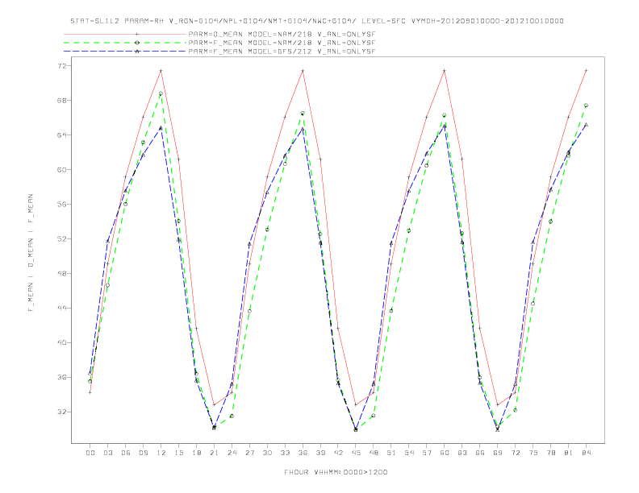
Task: Click x-axis tick label 75
Action: tap(533, 453)
